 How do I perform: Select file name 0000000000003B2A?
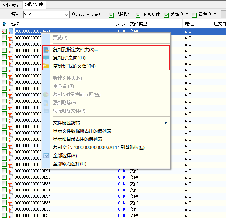coord(33,171)
